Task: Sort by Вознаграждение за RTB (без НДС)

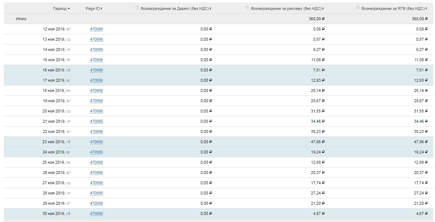Action: [x=394, y=8]
